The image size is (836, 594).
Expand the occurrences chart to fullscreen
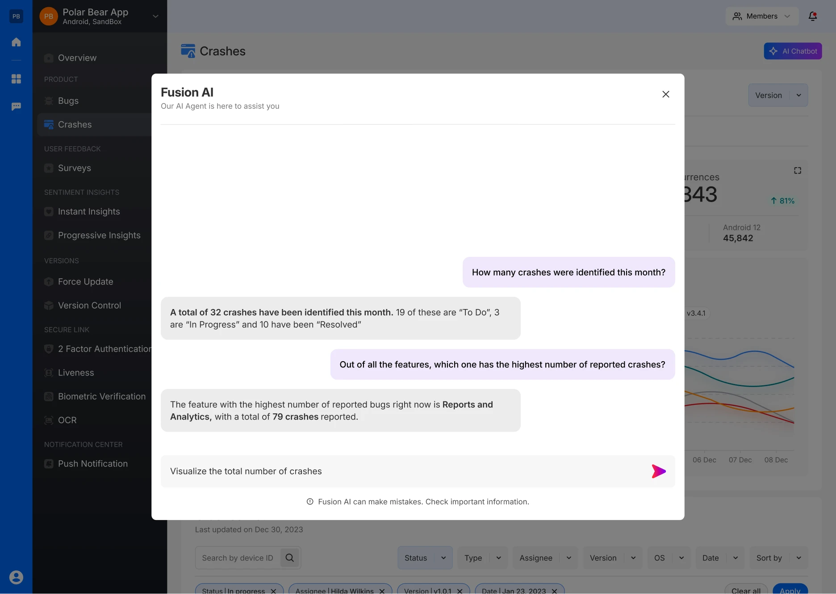[x=797, y=170]
